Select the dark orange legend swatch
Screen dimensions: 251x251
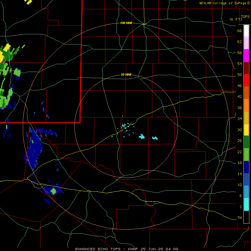click(x=246, y=93)
